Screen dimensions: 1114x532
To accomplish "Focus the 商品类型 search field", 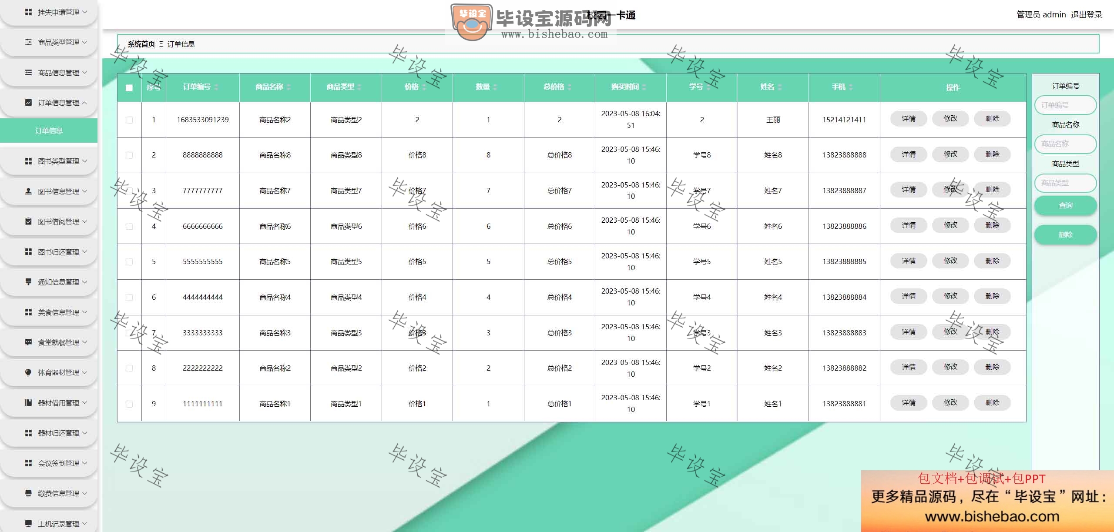I will 1065,183.
